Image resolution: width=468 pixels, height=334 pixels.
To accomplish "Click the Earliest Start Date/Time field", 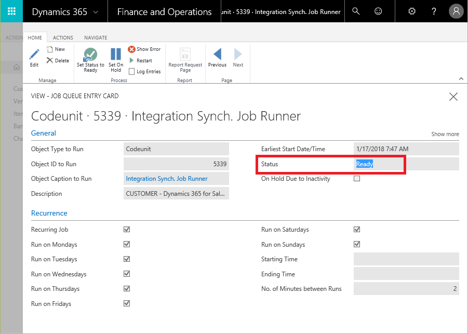I will click(x=406, y=149).
